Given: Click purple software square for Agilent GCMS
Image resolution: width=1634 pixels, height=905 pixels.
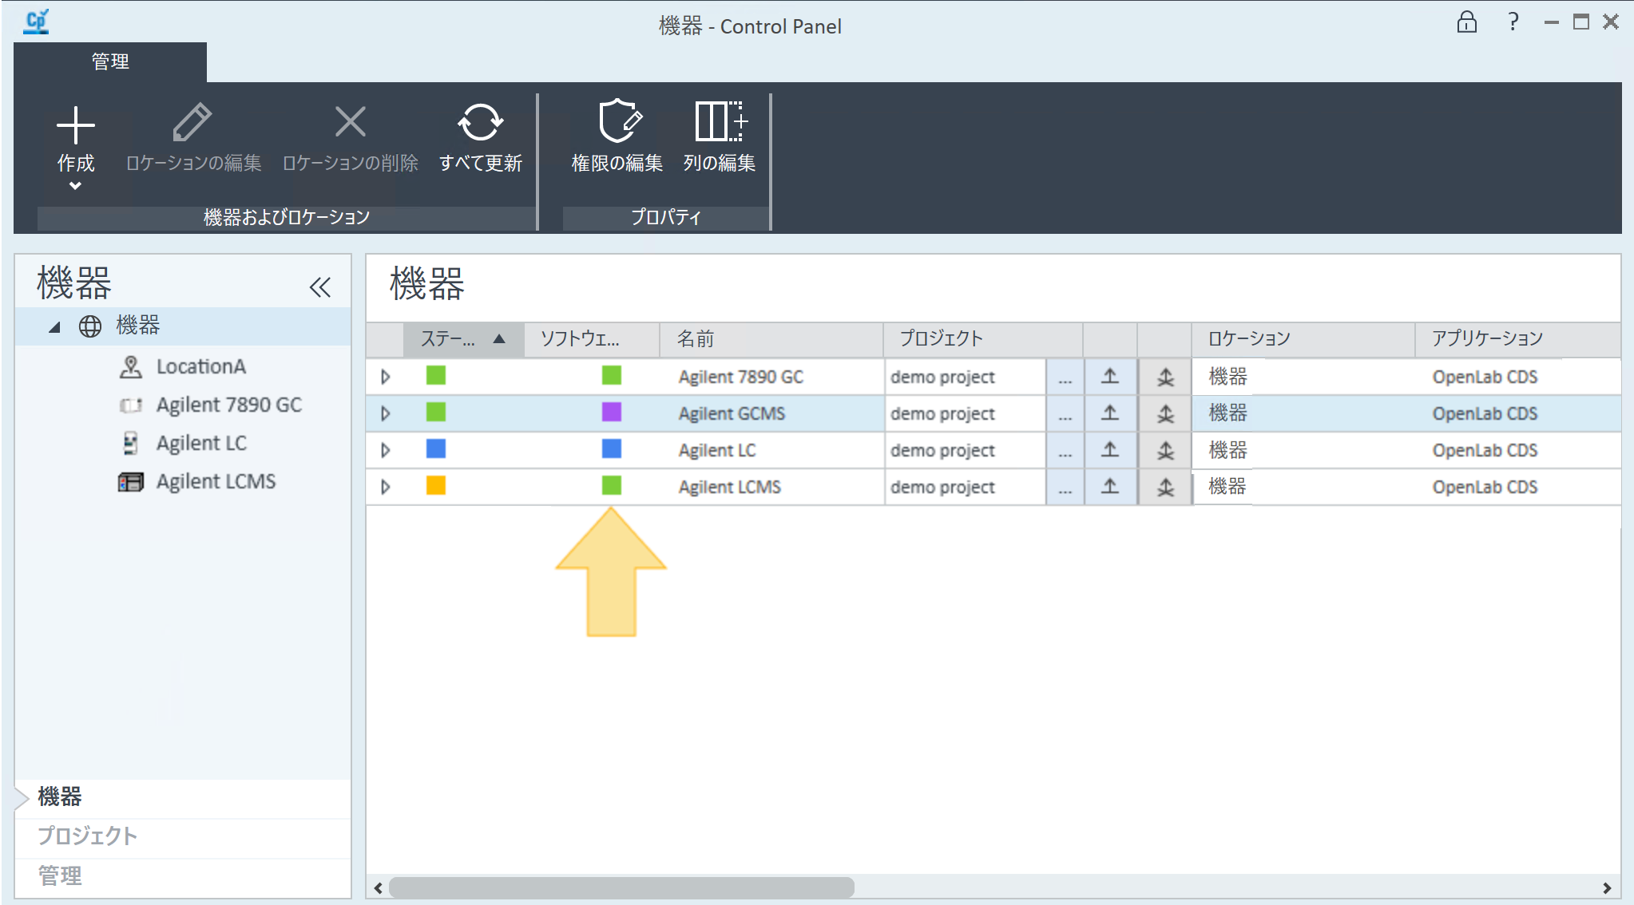Looking at the screenshot, I should (611, 412).
